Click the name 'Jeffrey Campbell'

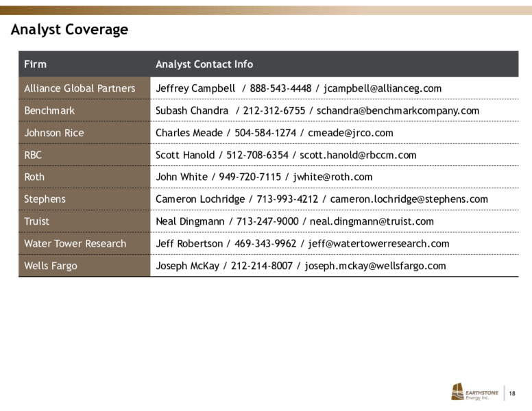(x=195, y=88)
